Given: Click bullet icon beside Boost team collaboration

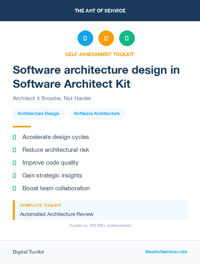Looking at the screenshot, I should tap(14, 188).
